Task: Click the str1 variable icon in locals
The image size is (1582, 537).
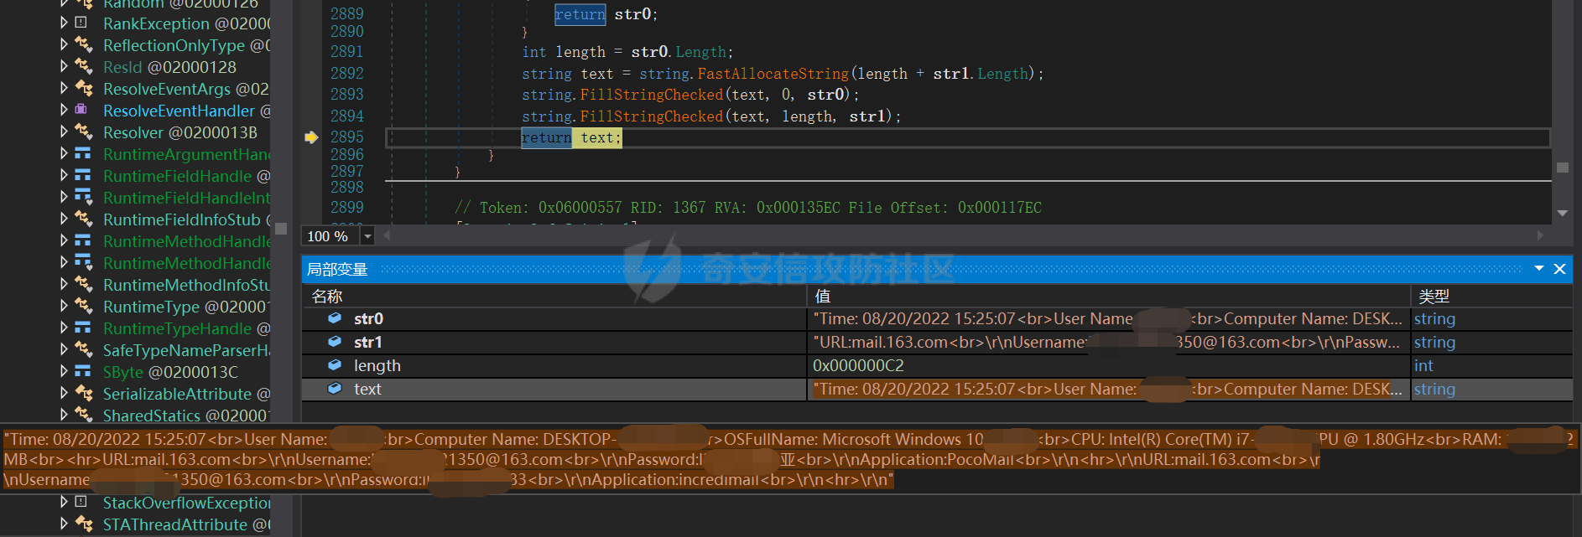Action: coord(335,342)
